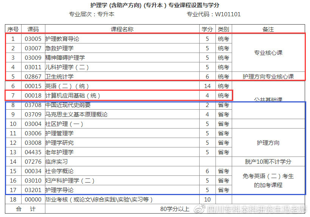Click course code 07276
This screenshot has width=310, height=217.
(x=33, y=162)
